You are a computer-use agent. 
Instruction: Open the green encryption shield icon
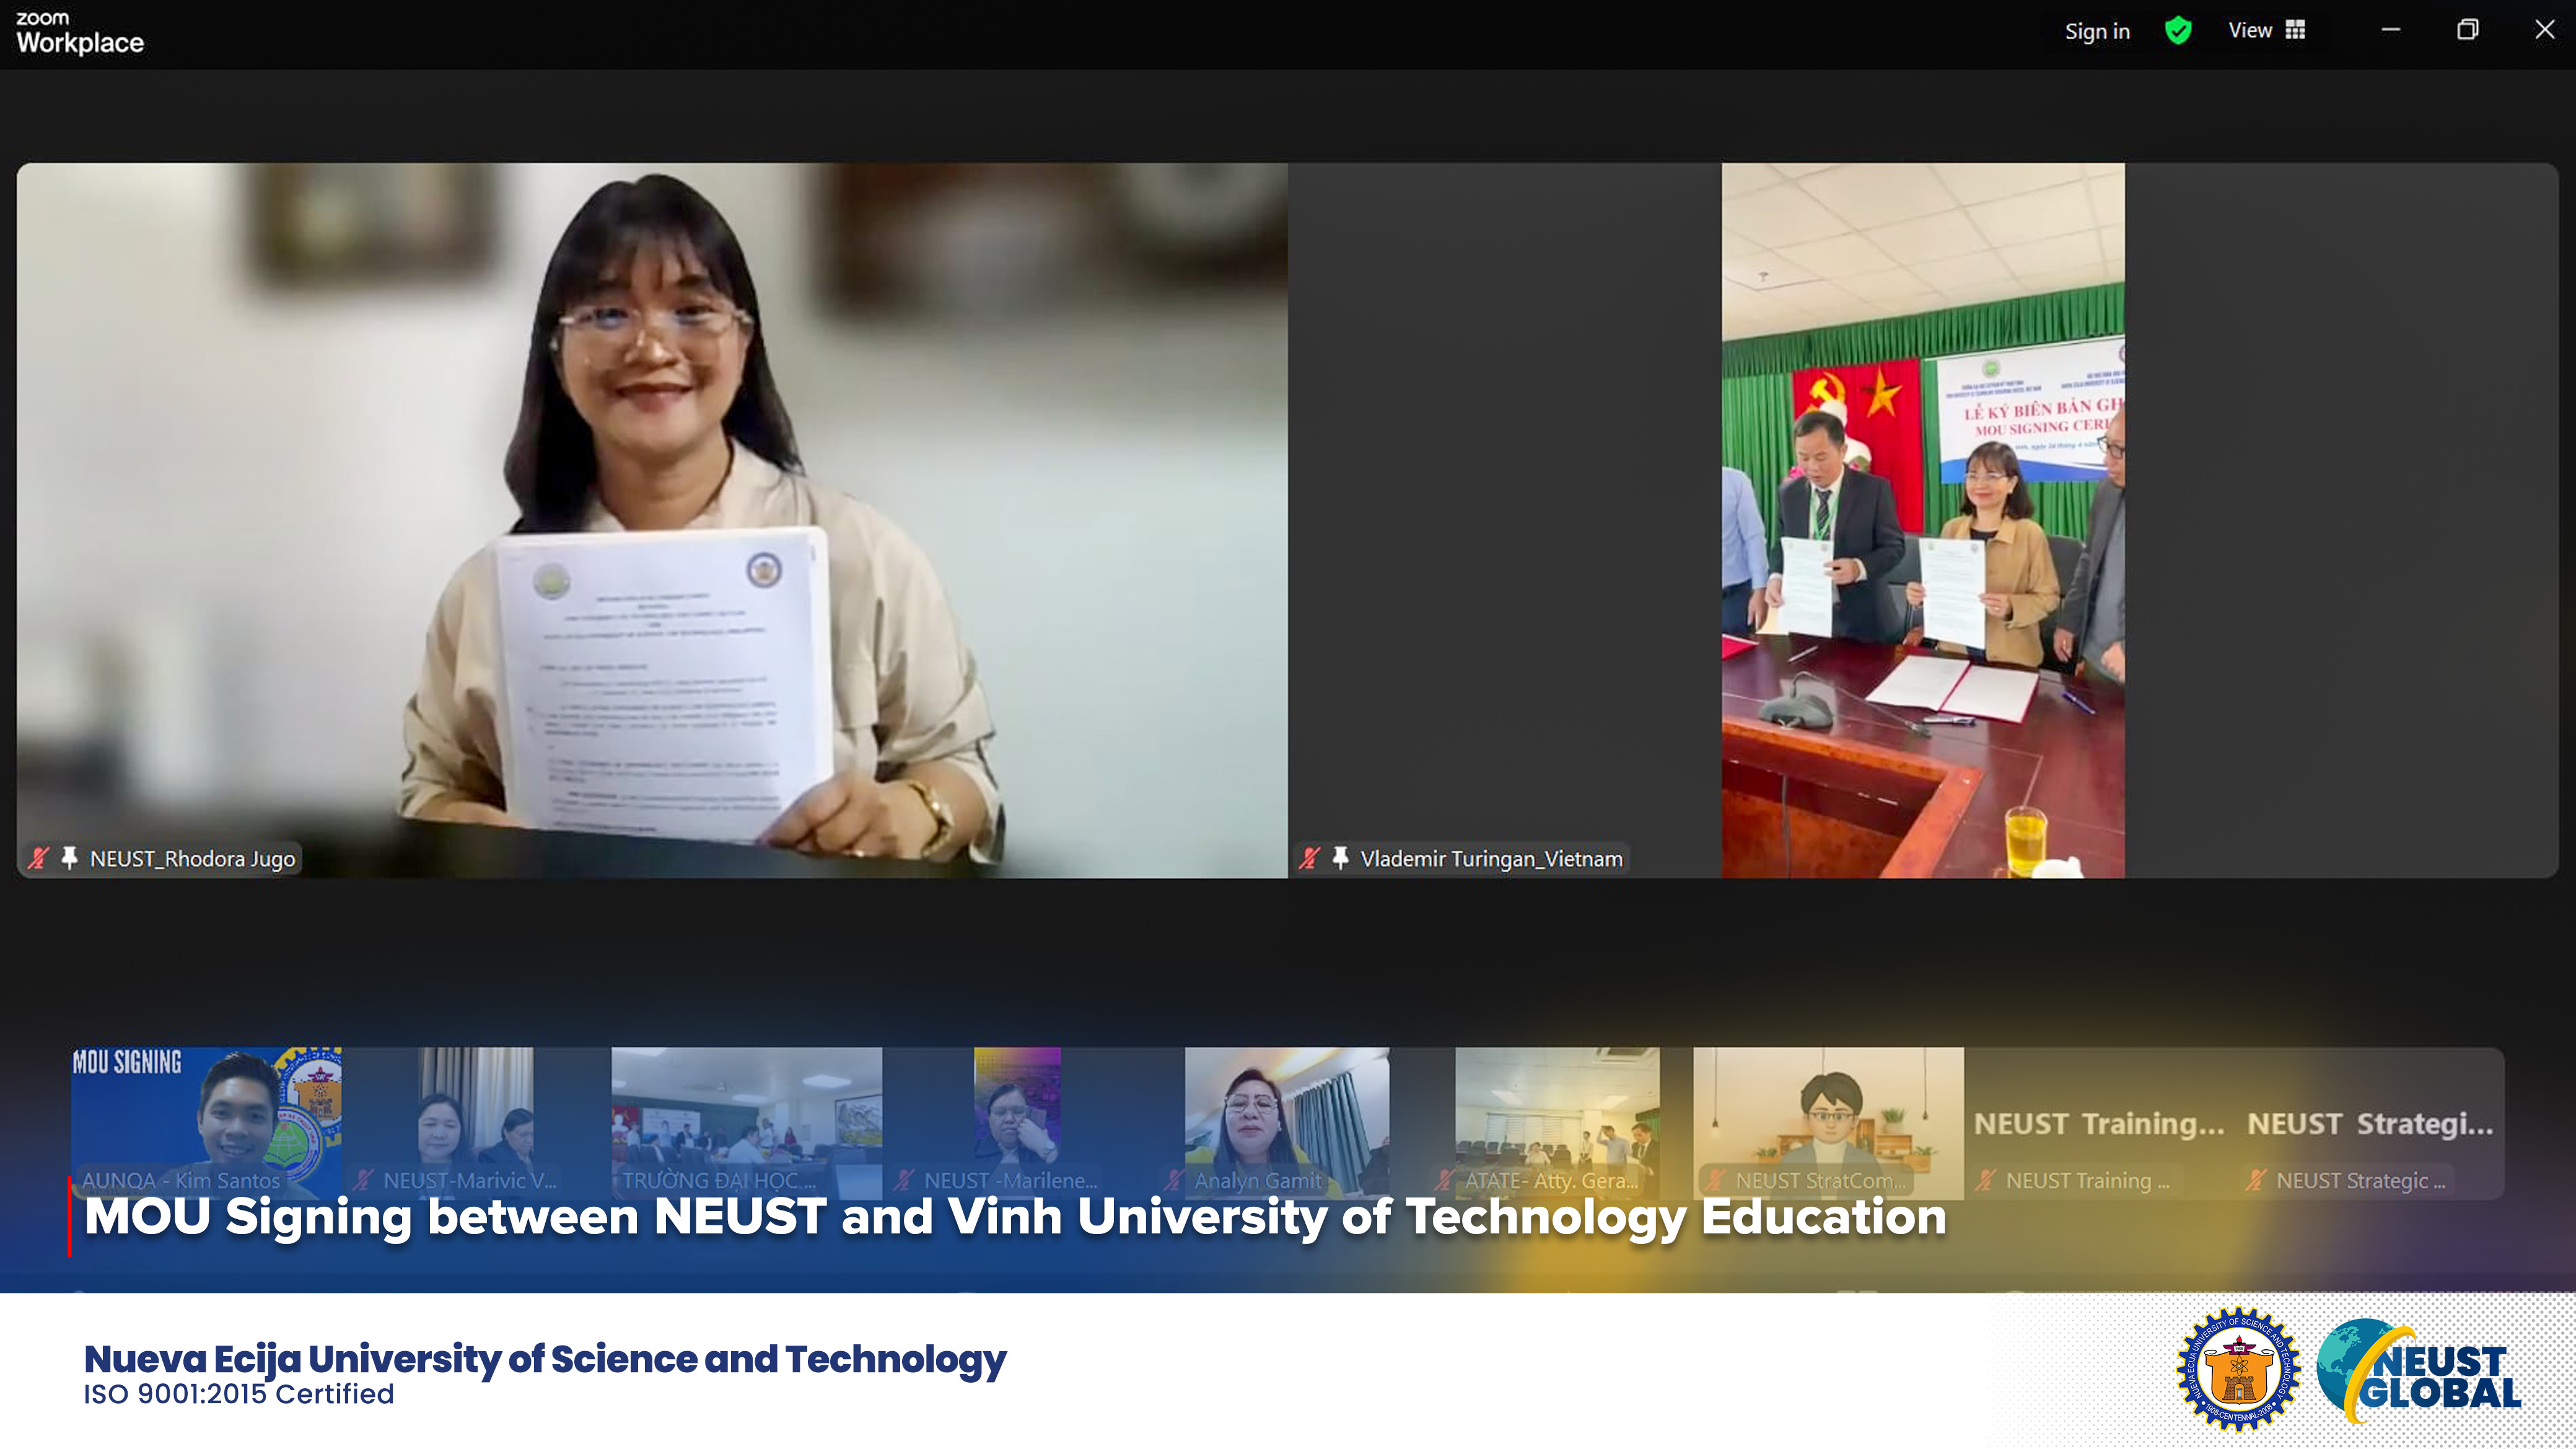(x=2178, y=31)
